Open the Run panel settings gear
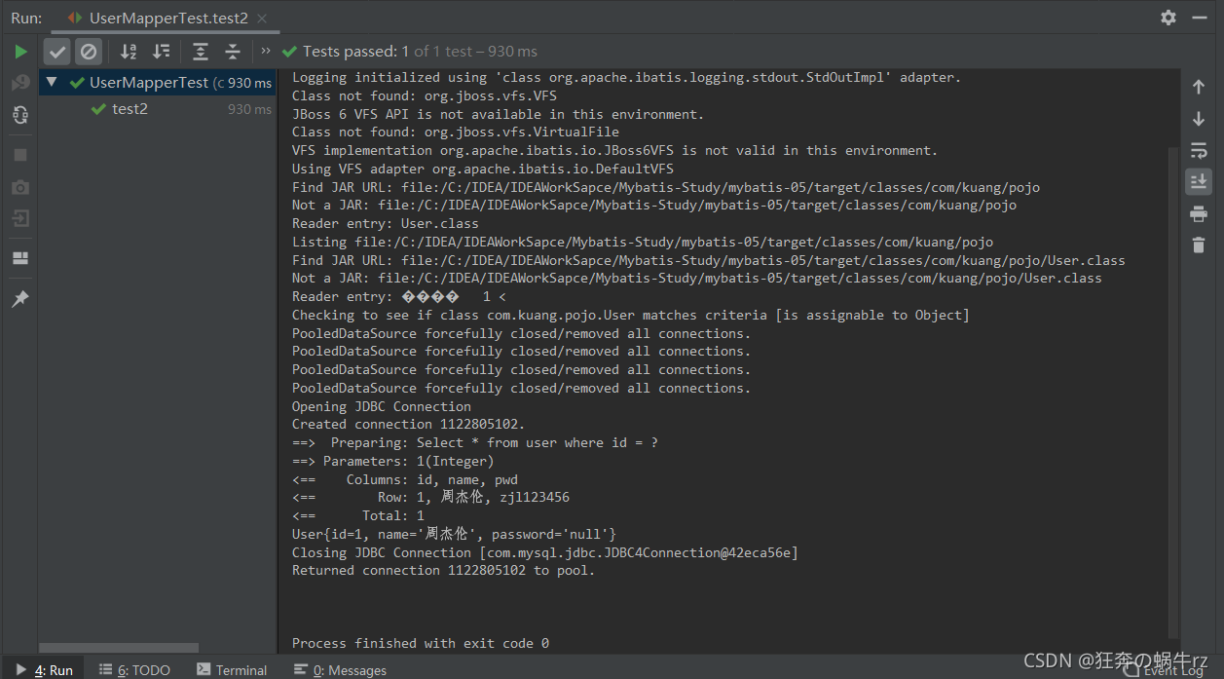 1168,18
